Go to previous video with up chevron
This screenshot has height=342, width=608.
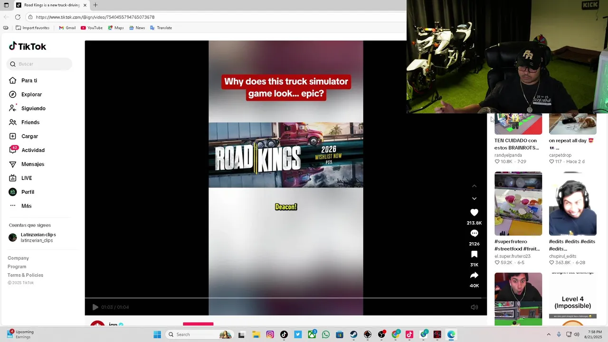pos(474,186)
